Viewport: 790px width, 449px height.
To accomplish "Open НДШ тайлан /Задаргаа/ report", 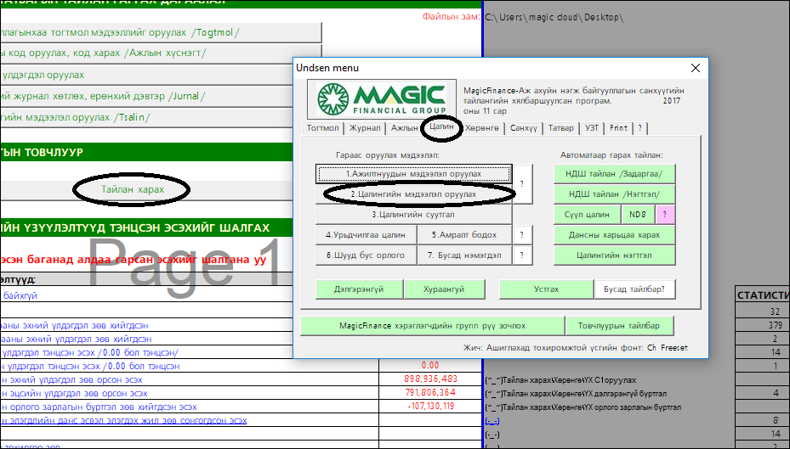I will tap(615, 173).
